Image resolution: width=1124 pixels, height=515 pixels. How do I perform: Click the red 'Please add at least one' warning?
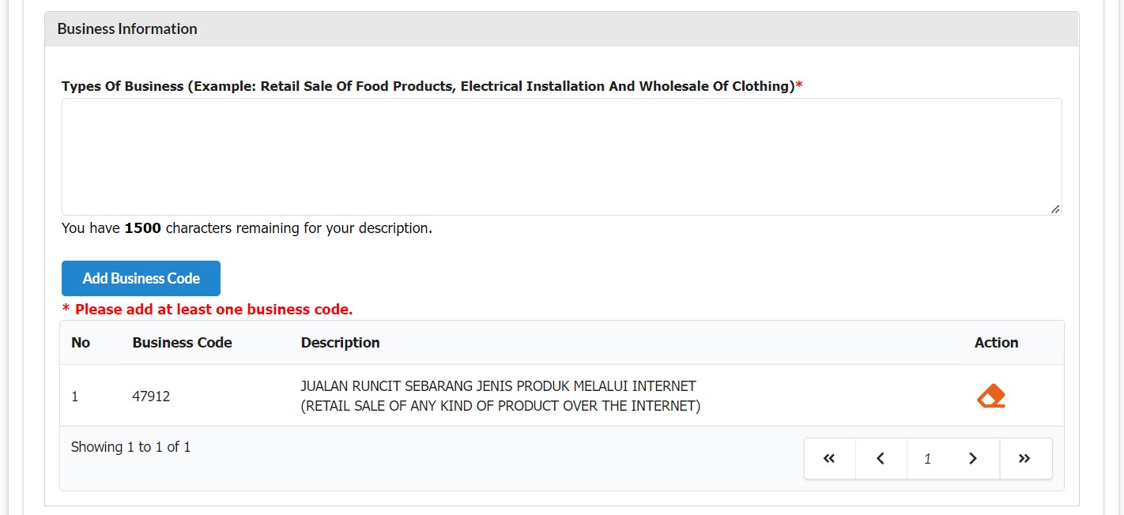tap(207, 310)
